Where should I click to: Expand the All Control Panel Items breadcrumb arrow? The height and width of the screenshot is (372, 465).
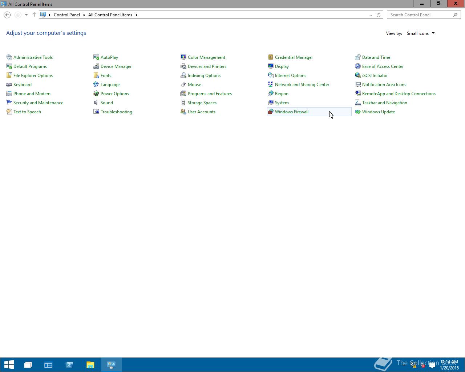[137, 15]
